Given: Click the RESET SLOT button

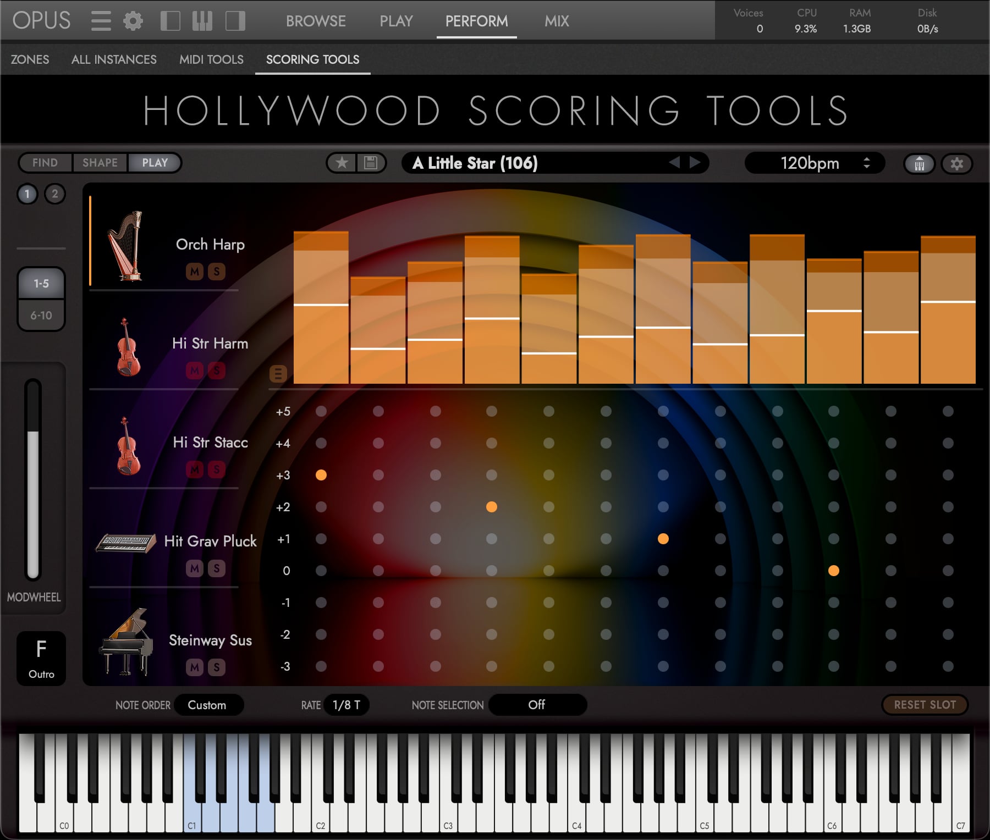Looking at the screenshot, I should [925, 705].
